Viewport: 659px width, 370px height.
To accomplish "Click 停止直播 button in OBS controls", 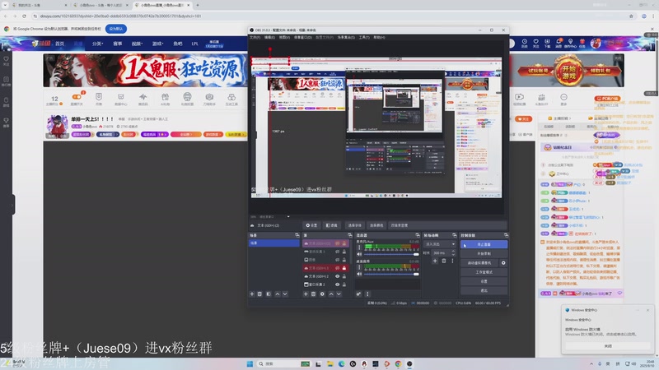I will point(484,244).
